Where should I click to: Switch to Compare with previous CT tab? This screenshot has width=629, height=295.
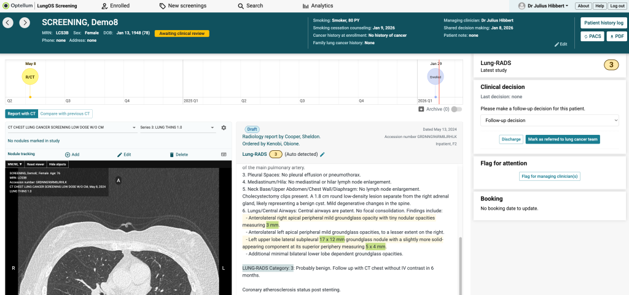[65, 113]
